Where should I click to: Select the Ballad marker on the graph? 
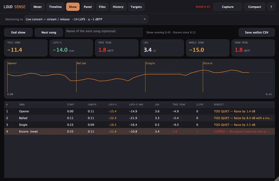[x=81, y=63]
